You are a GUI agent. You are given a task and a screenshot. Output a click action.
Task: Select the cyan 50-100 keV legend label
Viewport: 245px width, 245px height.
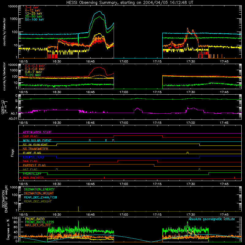pyautogui.click(x=35, y=20)
